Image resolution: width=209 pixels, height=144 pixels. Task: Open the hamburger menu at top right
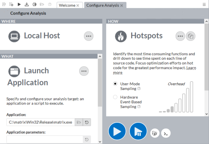point(204,5)
